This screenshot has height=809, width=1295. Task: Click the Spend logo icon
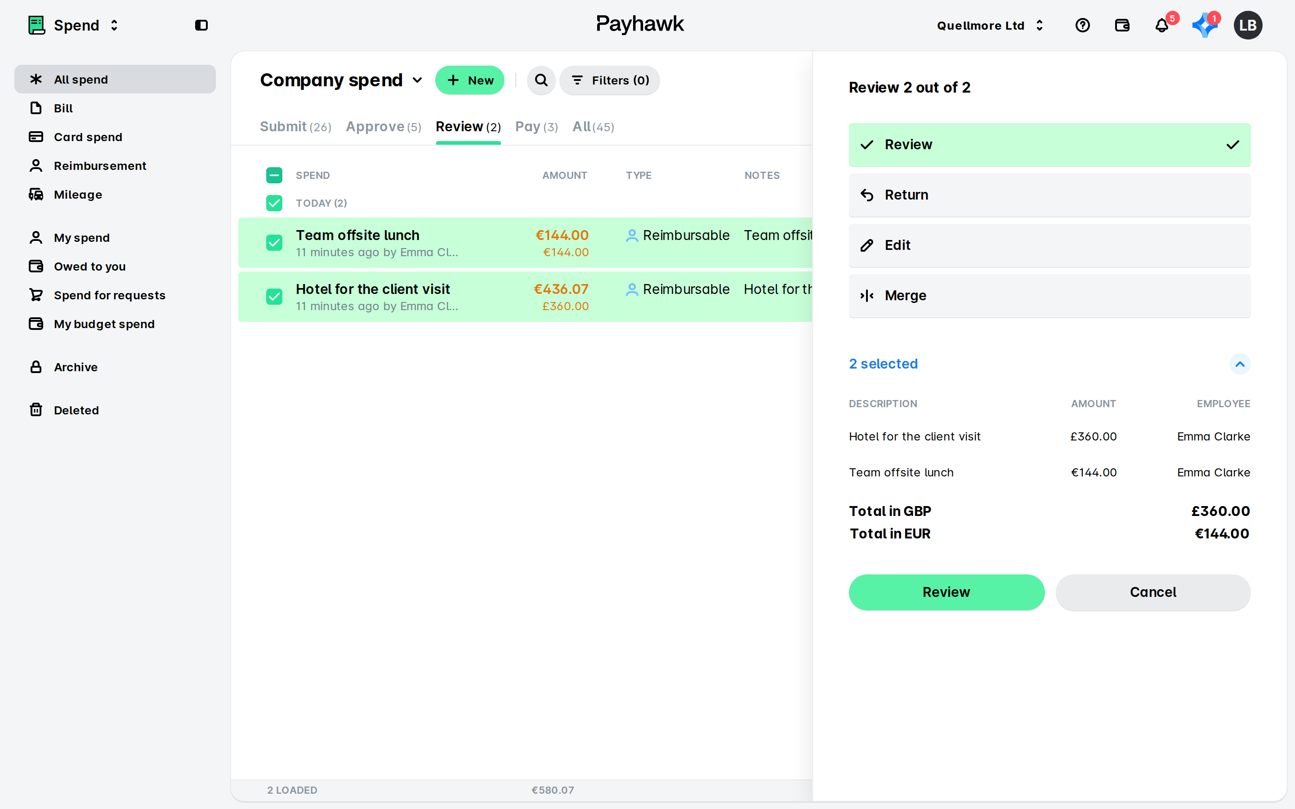[36, 25]
